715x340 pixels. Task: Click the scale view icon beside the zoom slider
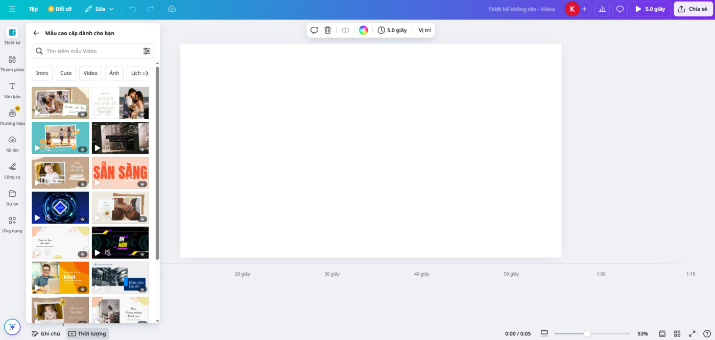coord(544,333)
